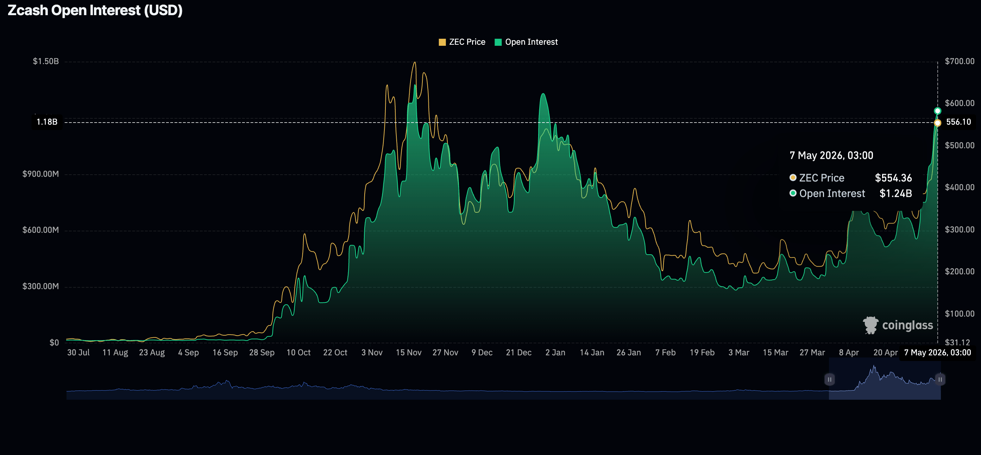Click the 556.10 price crosshair label
Image resolution: width=981 pixels, height=455 pixels.
pos(958,122)
